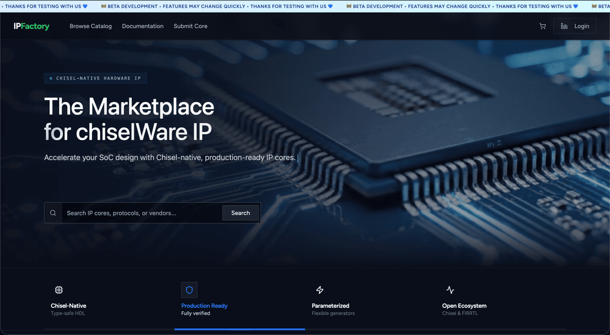The width and height of the screenshot is (610, 335).
Task: Open Submit Core nav link
Action: (x=191, y=26)
